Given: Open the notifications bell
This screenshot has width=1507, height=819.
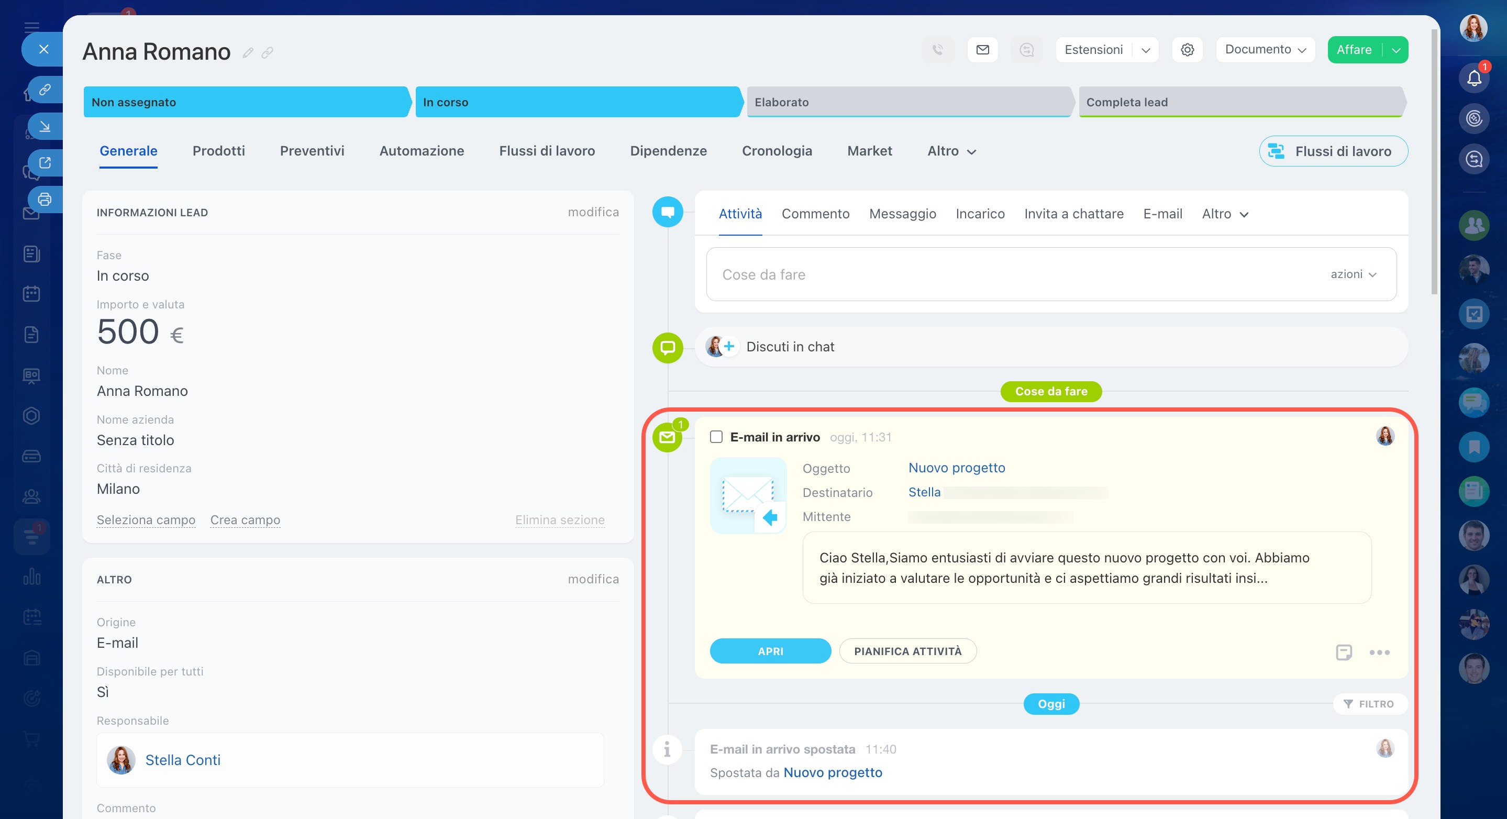Looking at the screenshot, I should 1473,79.
